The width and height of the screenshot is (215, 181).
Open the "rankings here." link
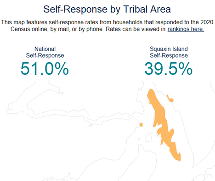pyautogui.click(x=186, y=29)
